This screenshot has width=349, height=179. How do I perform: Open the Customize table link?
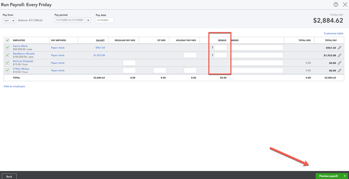pyautogui.click(x=333, y=33)
